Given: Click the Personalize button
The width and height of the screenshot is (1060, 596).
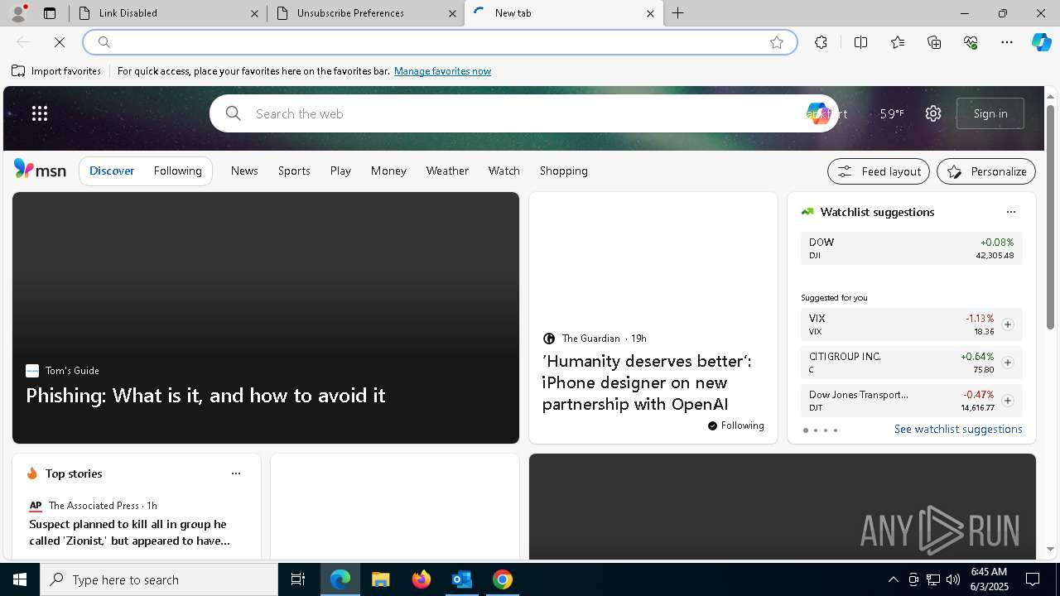Looking at the screenshot, I should [x=986, y=171].
